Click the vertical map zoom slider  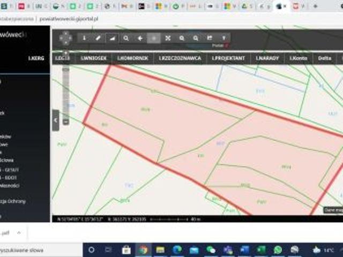click(66, 94)
